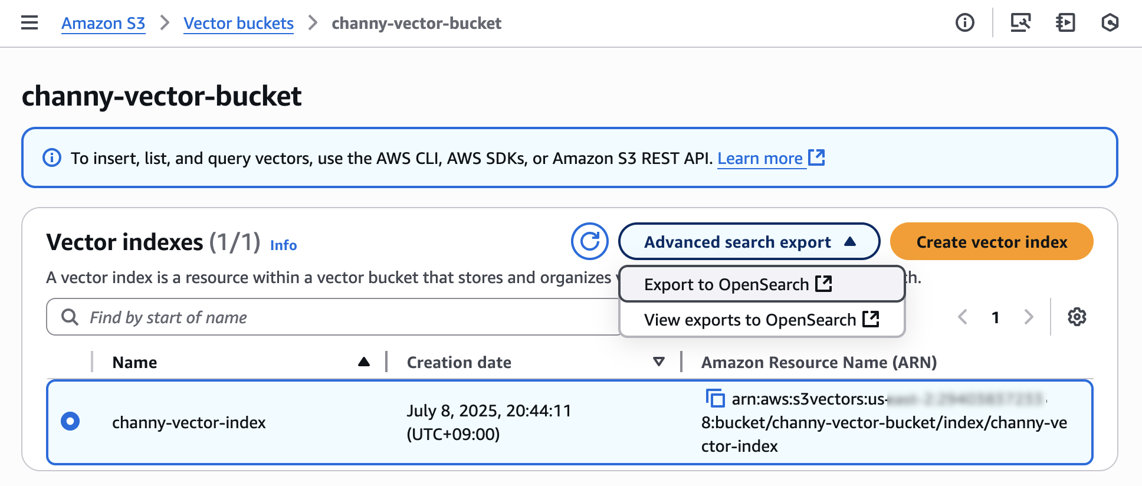Collapse the Advanced search export dropdown
The height and width of the screenshot is (486, 1142).
click(749, 241)
